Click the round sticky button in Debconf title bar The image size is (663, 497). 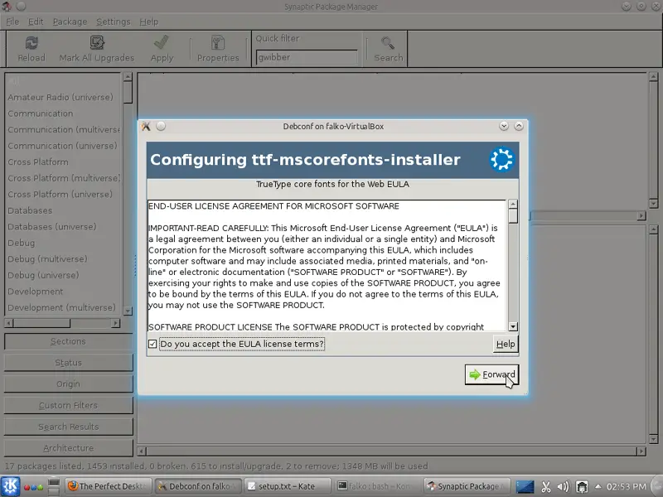click(161, 126)
